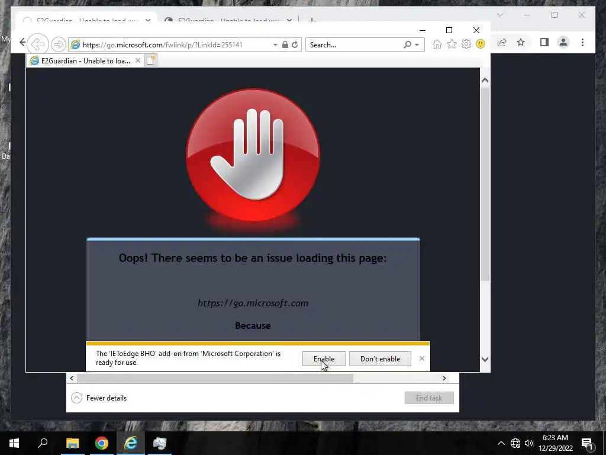Click Chrome back arrow behind IE window
This screenshot has width=606, height=455.
coord(22,42)
